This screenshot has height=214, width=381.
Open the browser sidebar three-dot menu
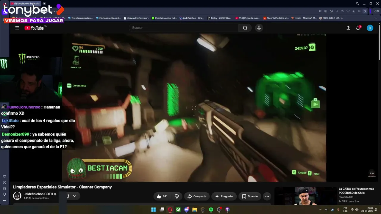pyautogui.click(x=4, y=201)
